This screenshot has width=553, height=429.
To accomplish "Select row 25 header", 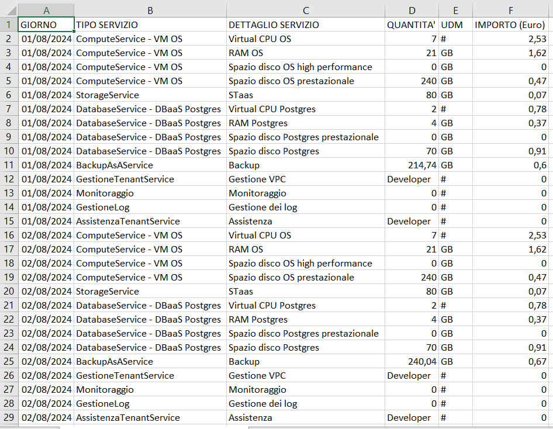I will pos(9,361).
